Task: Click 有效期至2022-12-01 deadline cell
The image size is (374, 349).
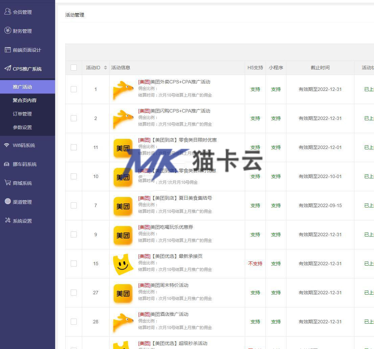Action: (x=320, y=147)
